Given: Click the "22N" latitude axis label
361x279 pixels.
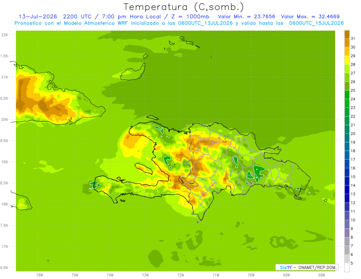Looking at the screenshot, I should point(5,35).
